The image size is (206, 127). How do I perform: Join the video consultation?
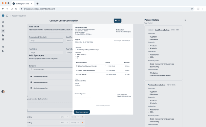point(118,21)
